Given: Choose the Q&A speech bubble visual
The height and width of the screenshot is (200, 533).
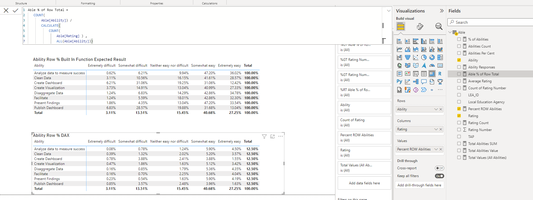Looking at the screenshot, I should (424, 82).
